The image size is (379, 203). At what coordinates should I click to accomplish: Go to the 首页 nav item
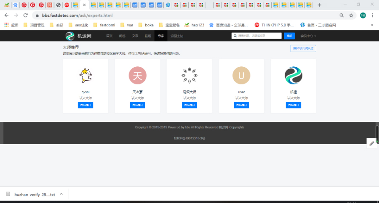pos(109,36)
